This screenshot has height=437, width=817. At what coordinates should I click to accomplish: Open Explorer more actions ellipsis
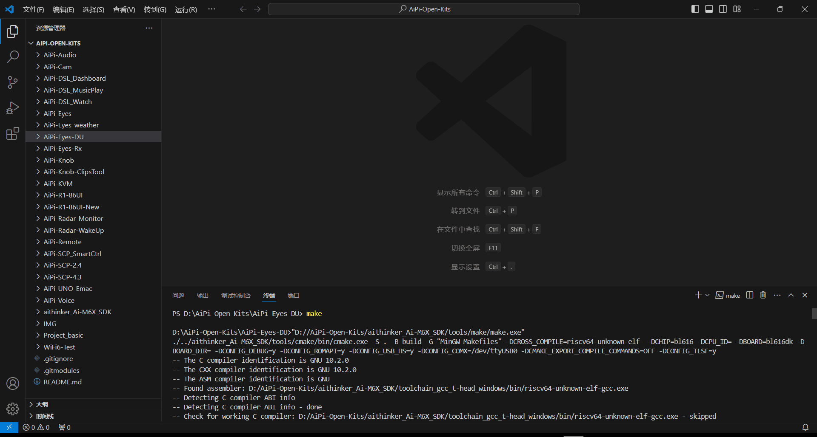tap(149, 28)
